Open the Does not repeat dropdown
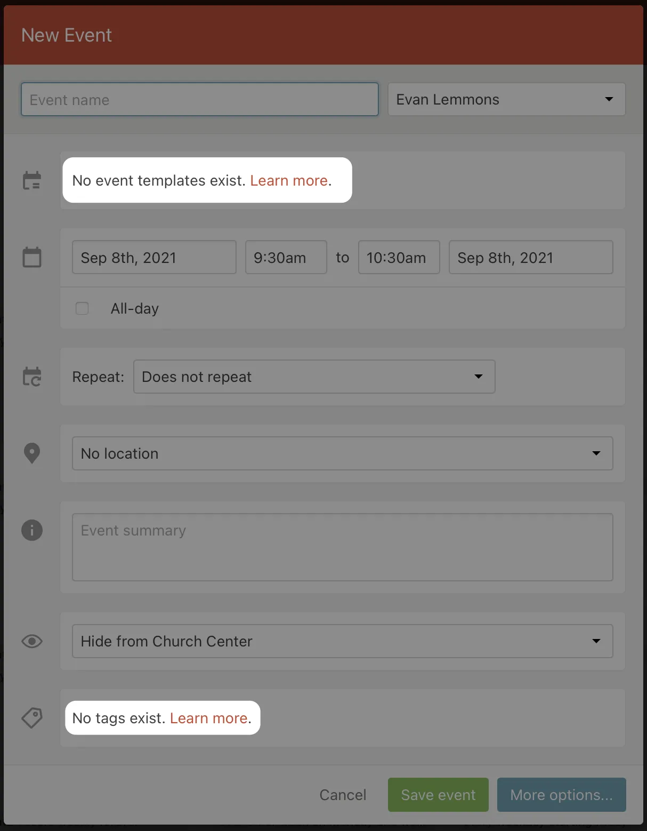 [x=314, y=377]
